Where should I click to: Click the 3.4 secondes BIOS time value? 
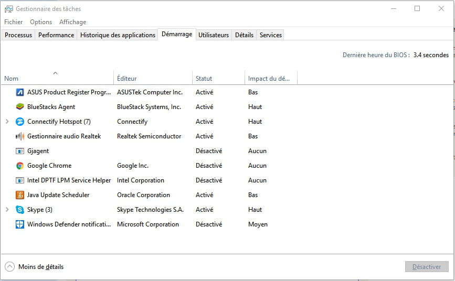[431, 55]
